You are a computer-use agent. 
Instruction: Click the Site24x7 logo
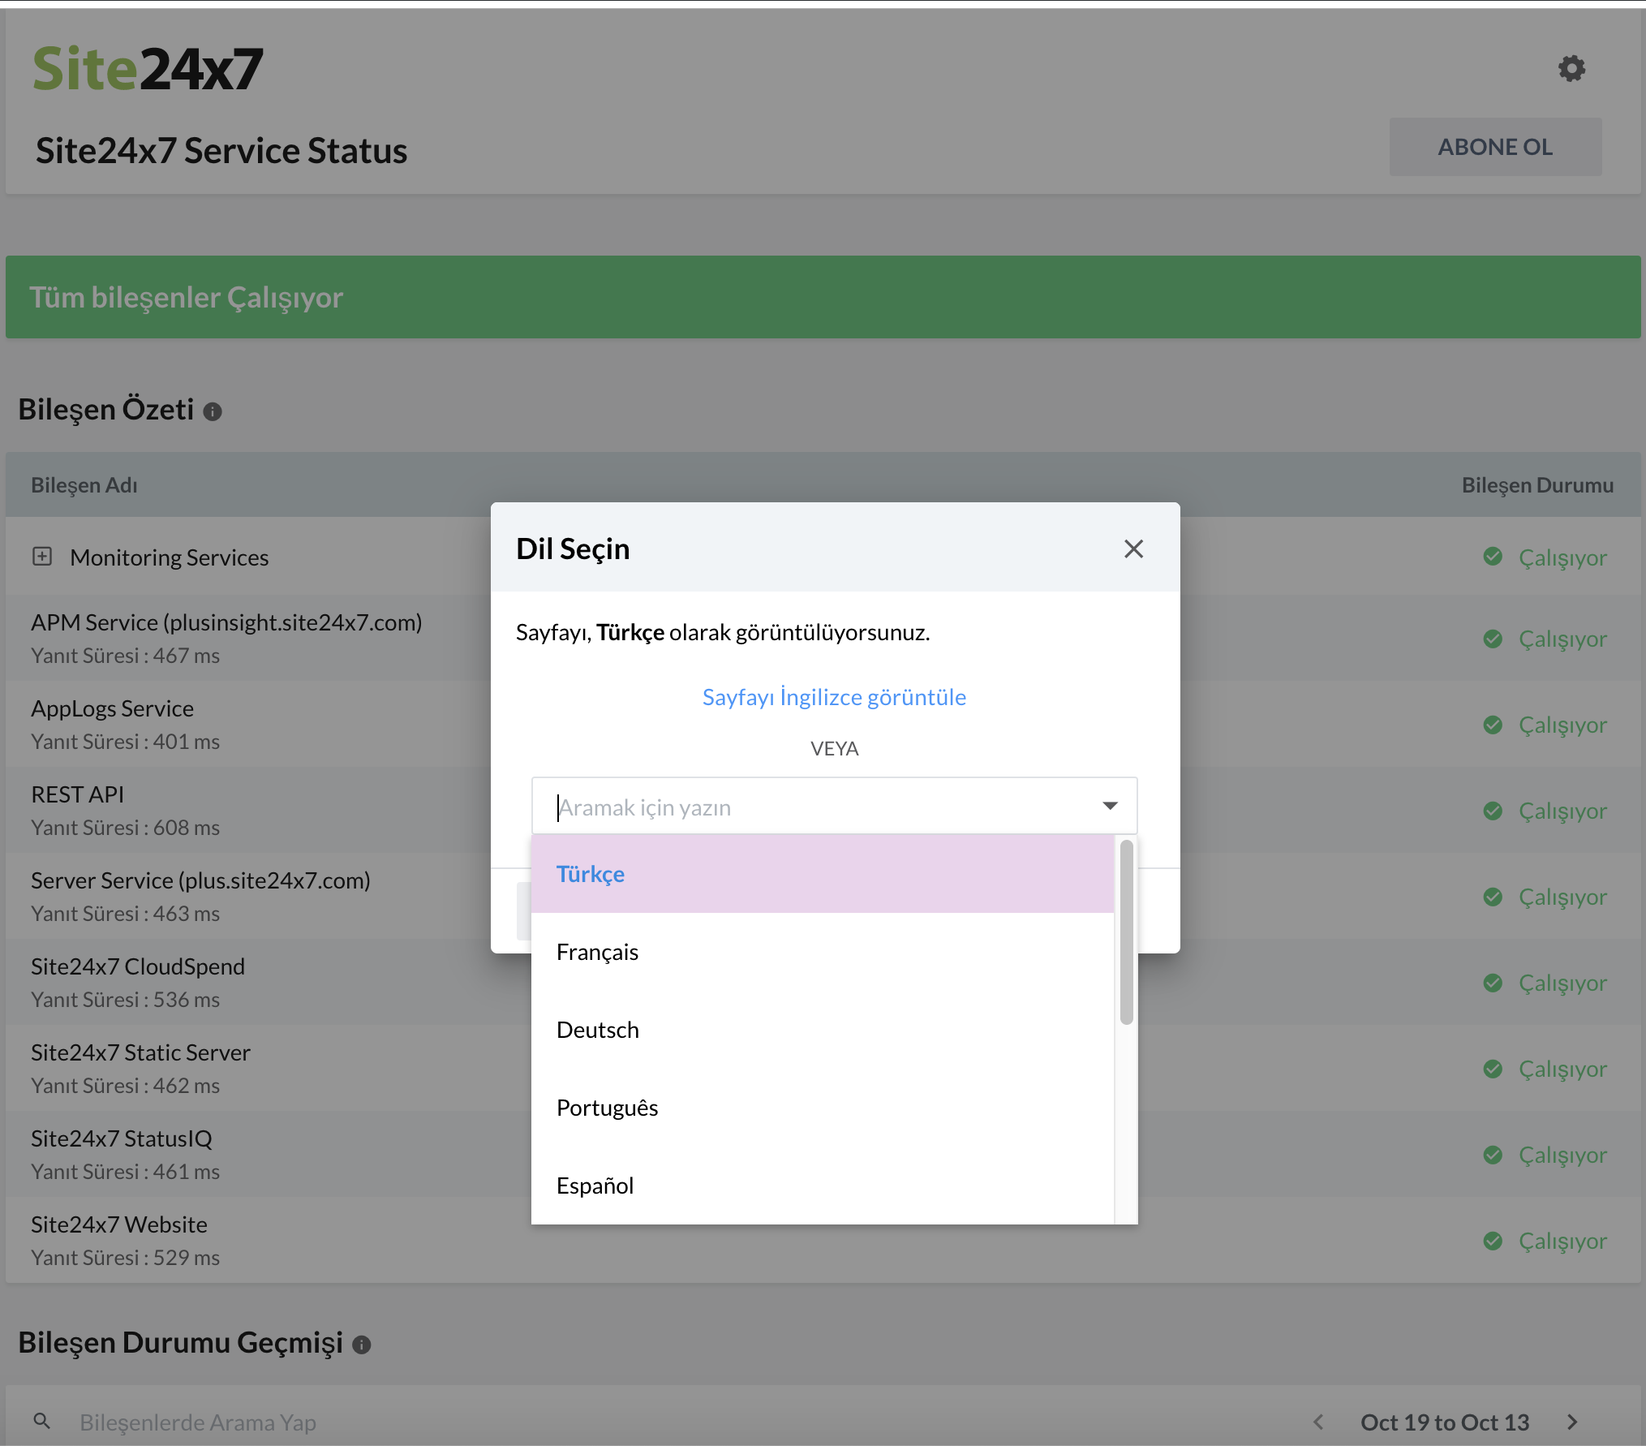coord(148,69)
